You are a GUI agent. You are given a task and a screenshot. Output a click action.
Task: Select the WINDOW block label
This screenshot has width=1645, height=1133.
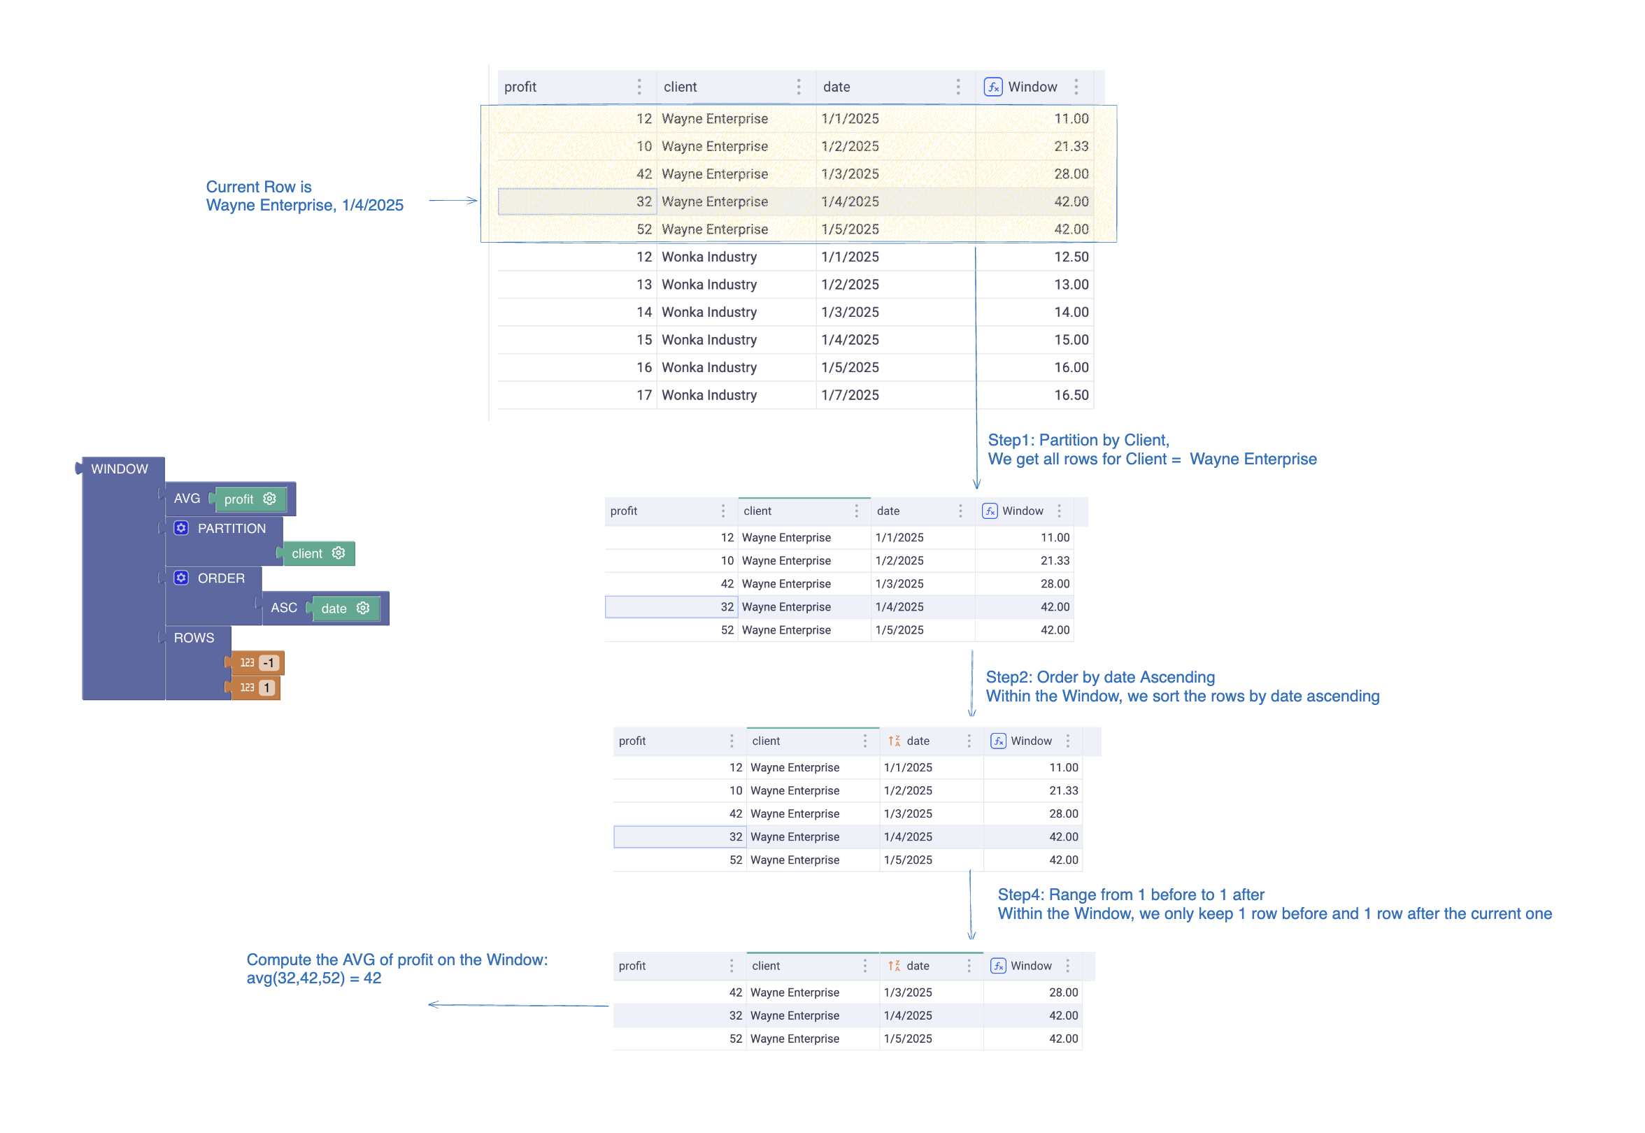coord(120,469)
